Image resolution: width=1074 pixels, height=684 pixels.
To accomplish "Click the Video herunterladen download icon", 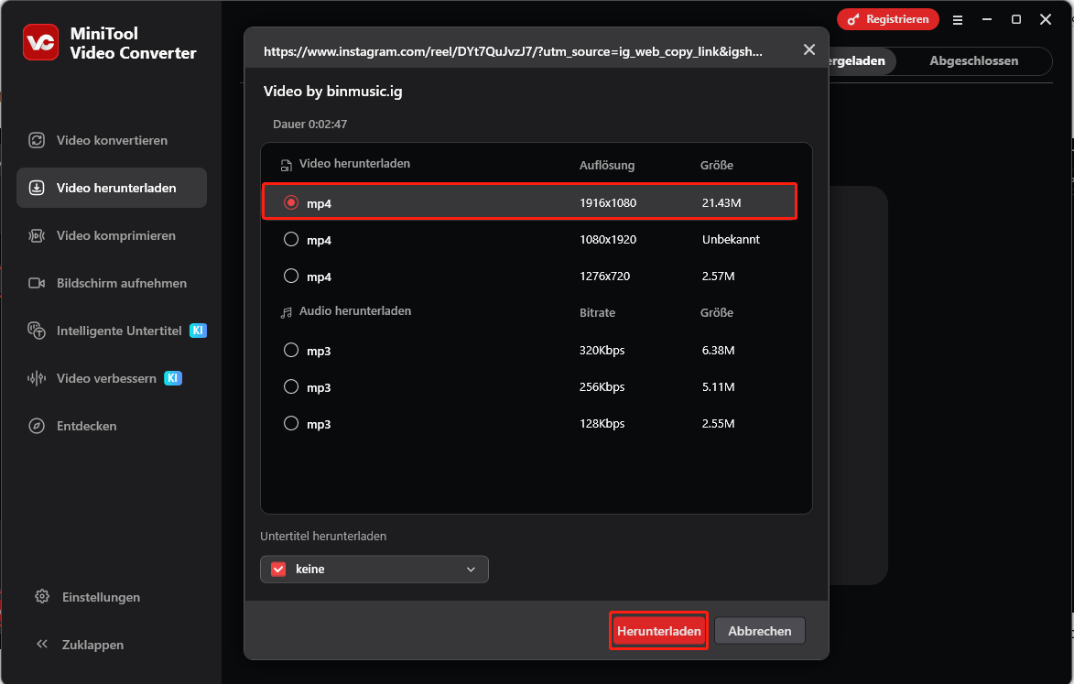I will pyautogui.click(x=37, y=188).
